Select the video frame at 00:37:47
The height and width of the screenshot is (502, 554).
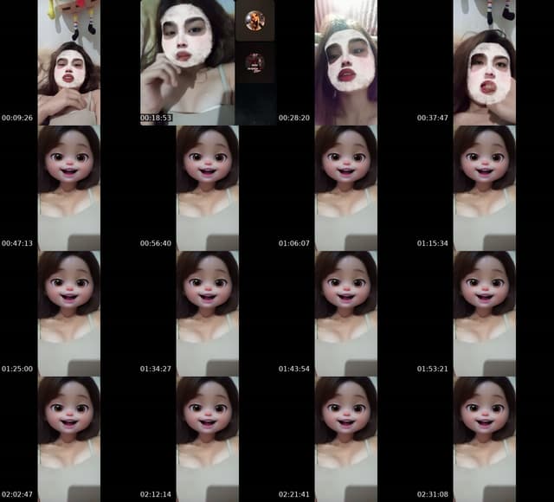pos(485,62)
